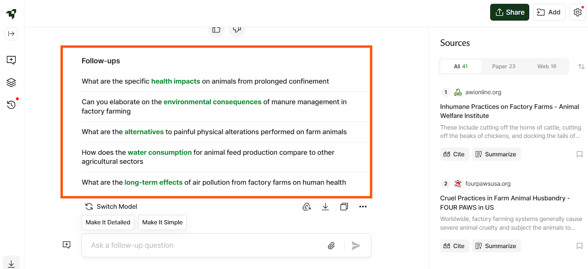
Task: Summarize the awionline.org source
Action: pos(496,154)
